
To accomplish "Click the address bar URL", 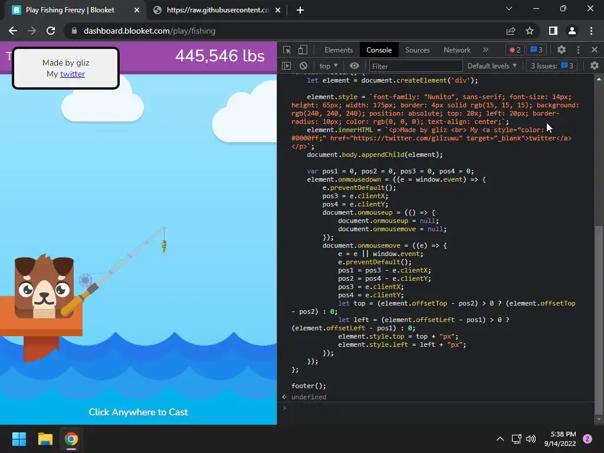I will point(149,31).
